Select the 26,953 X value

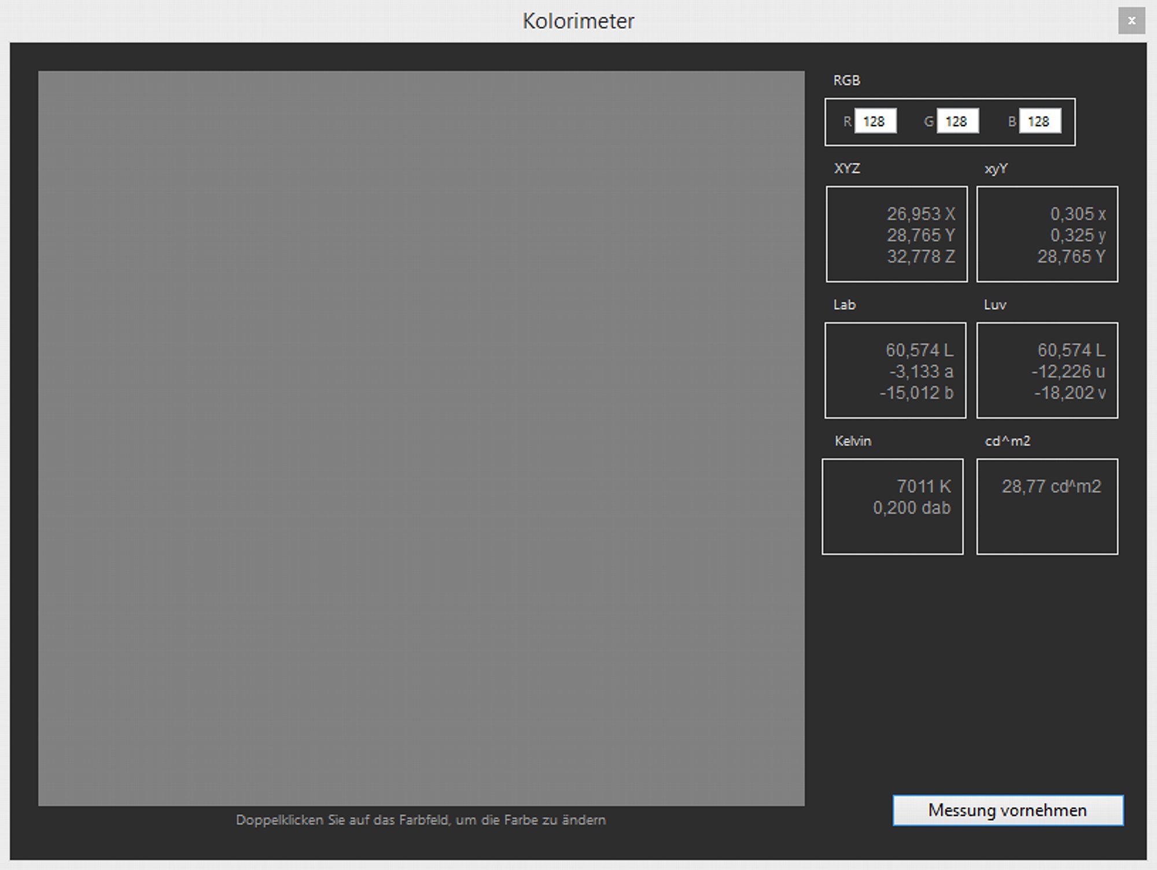pos(921,214)
